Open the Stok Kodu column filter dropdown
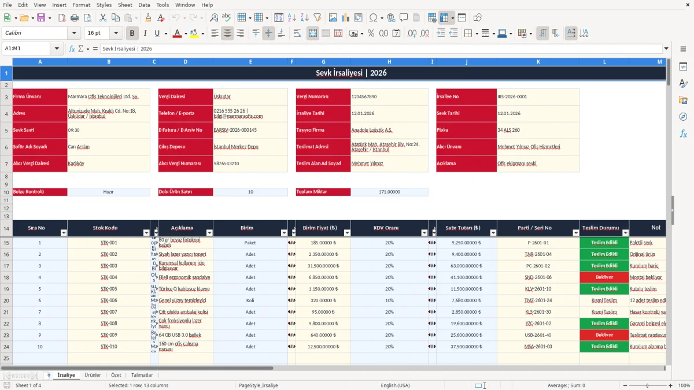The width and height of the screenshot is (694, 390). click(146, 233)
